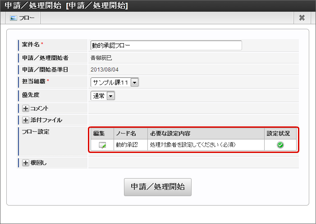Open the 担当組織 dropdown showing サンプル課11

114,82
